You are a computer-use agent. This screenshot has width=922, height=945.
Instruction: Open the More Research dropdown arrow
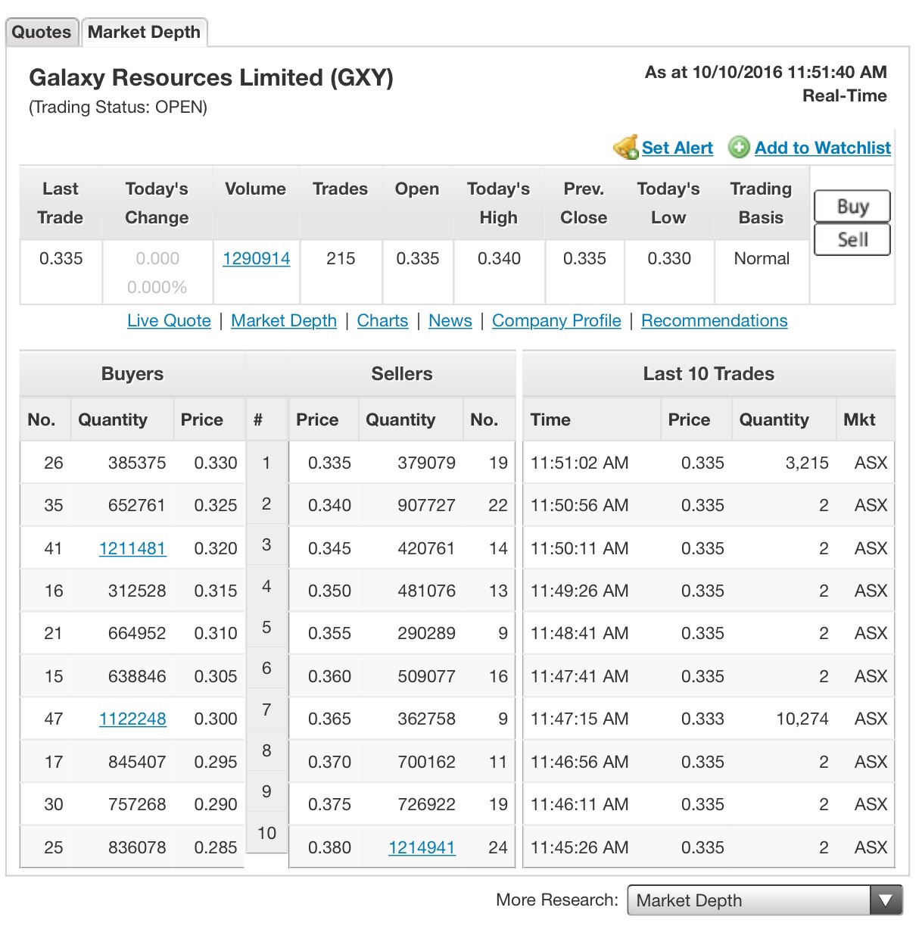click(x=886, y=900)
